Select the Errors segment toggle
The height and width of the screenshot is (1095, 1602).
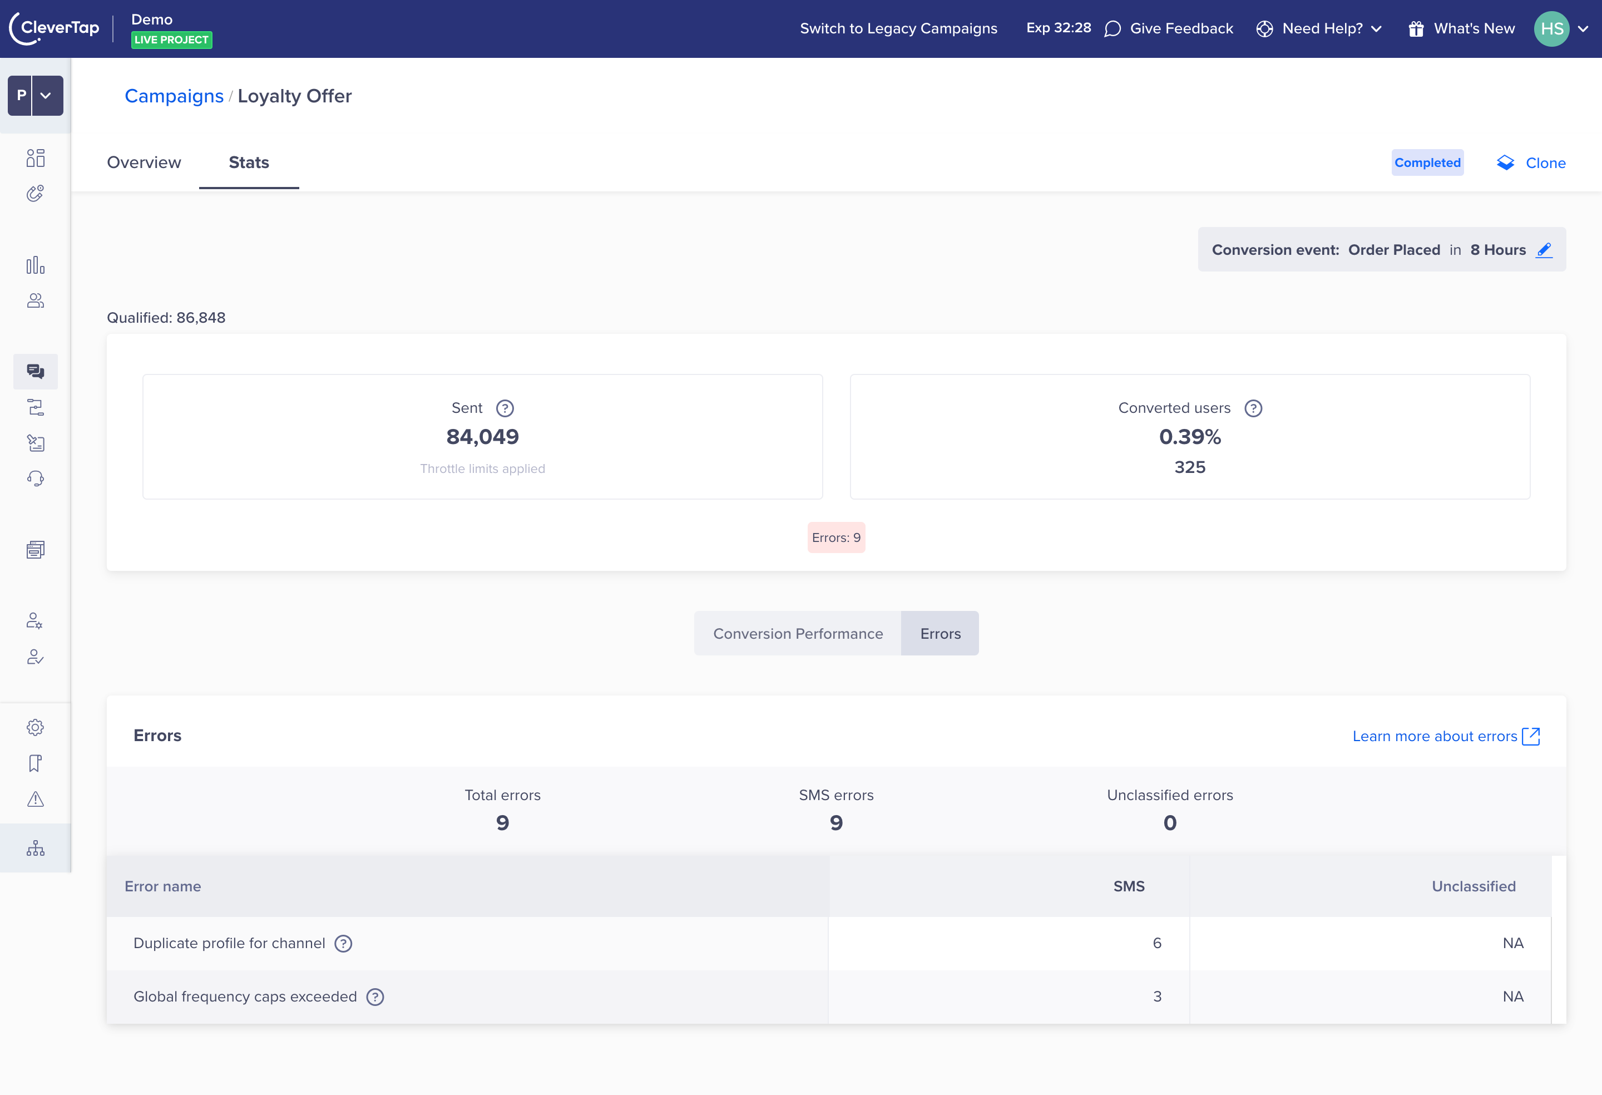(x=940, y=633)
